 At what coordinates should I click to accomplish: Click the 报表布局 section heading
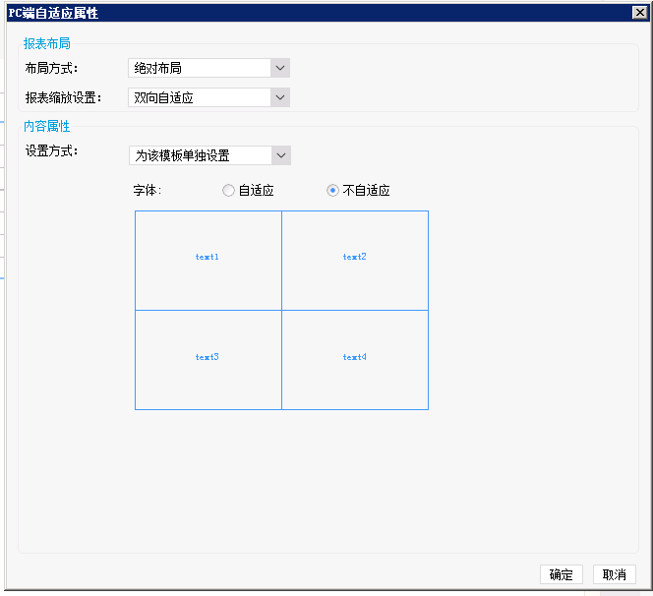click(x=47, y=43)
